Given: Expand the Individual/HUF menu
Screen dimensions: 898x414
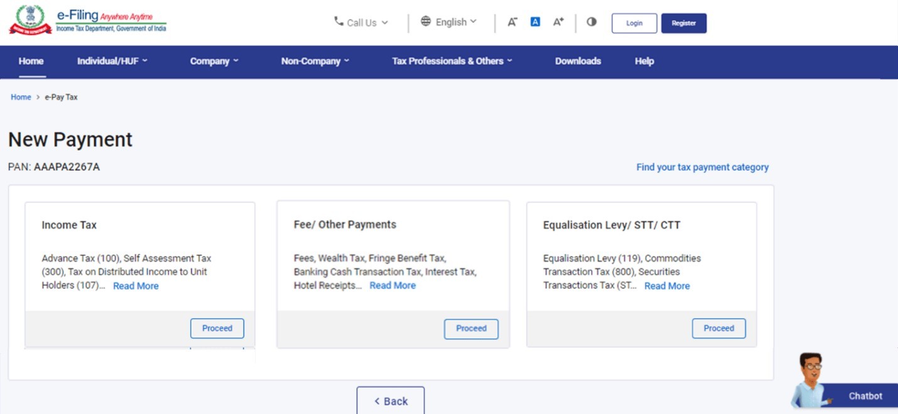Looking at the screenshot, I should click(112, 61).
